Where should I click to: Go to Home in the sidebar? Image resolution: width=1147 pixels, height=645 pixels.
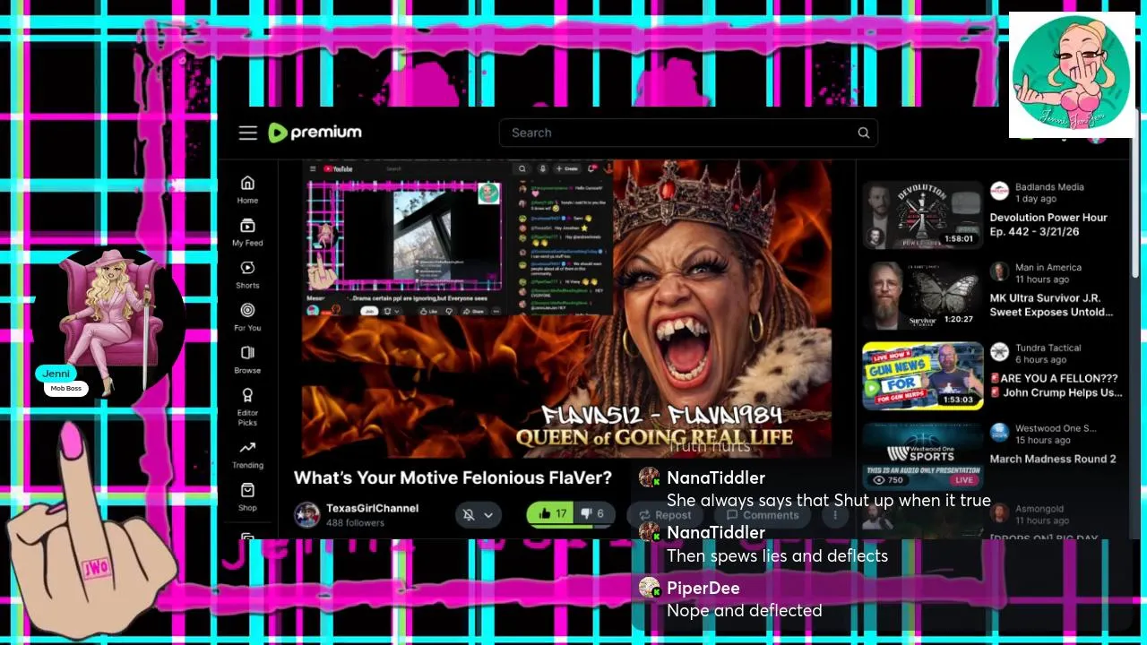[x=247, y=189]
